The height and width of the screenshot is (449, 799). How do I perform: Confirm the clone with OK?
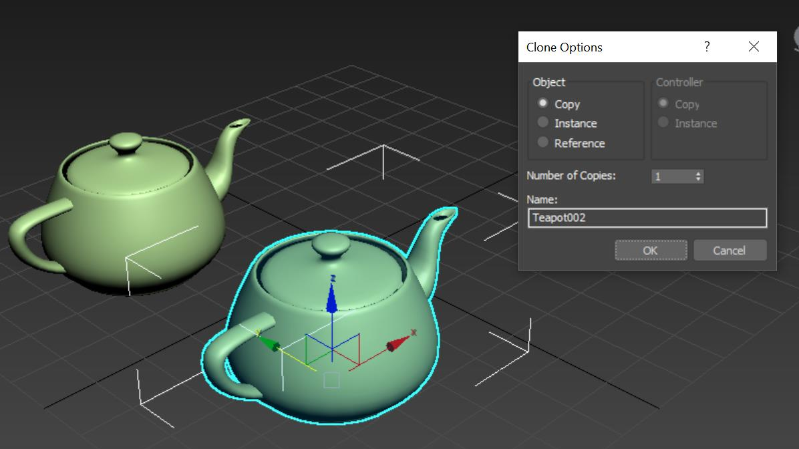[x=651, y=251]
